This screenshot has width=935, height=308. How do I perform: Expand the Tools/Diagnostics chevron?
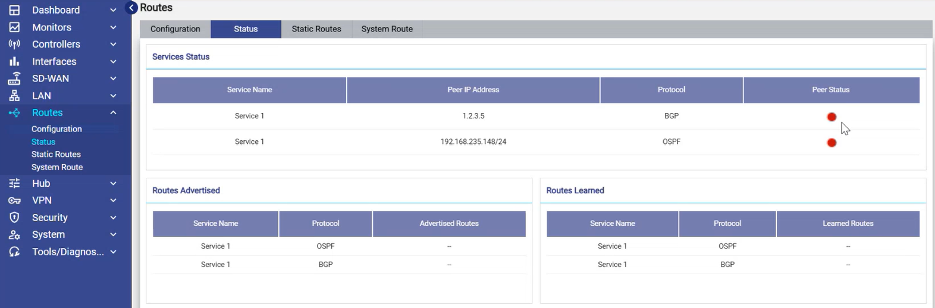pos(113,252)
